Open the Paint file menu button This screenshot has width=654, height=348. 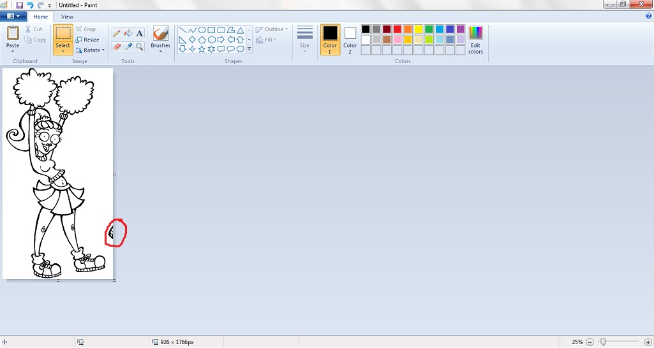point(13,17)
